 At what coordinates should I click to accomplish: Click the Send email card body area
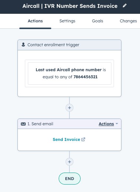(x=69, y=140)
